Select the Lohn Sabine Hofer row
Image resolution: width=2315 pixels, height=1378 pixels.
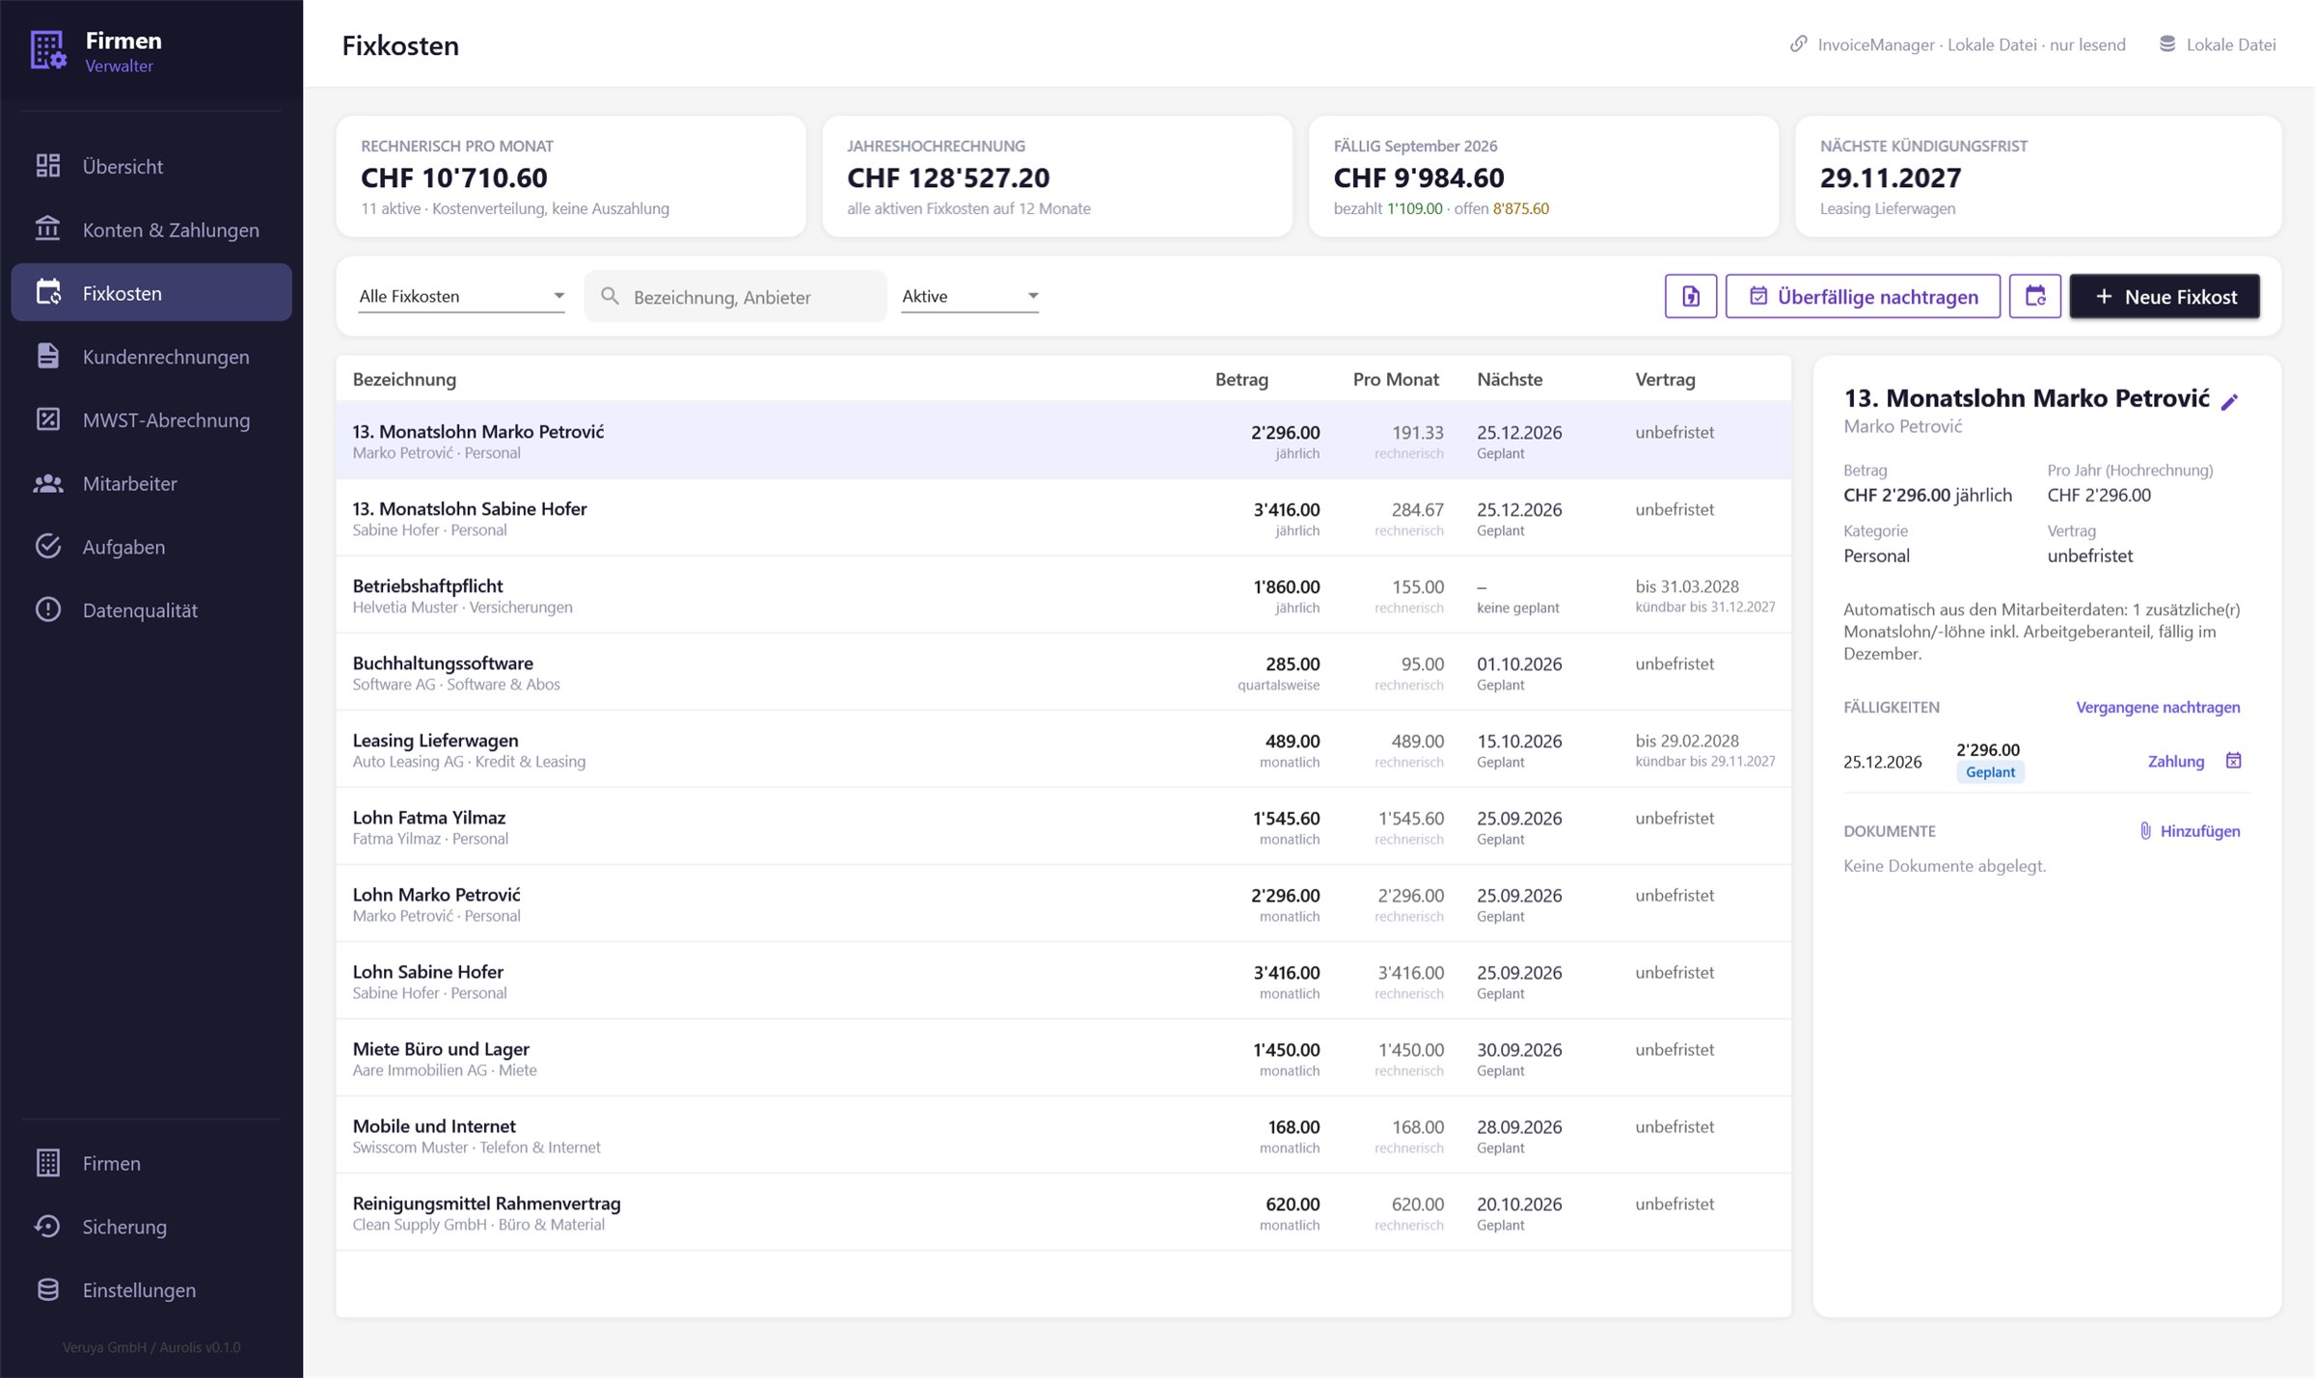coord(1063,981)
